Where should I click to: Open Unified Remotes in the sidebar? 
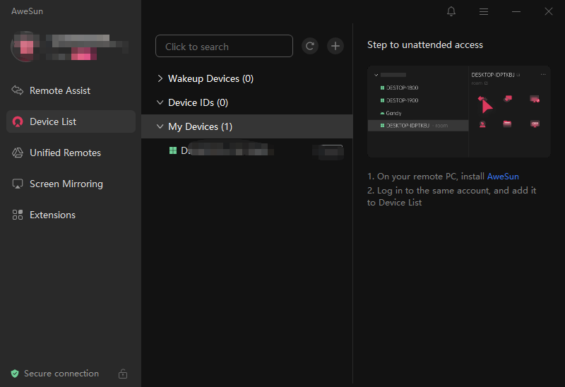click(65, 153)
